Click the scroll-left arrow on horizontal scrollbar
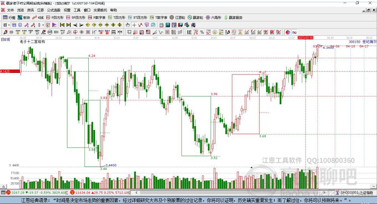The width and height of the screenshot is (377, 204). 137,193
